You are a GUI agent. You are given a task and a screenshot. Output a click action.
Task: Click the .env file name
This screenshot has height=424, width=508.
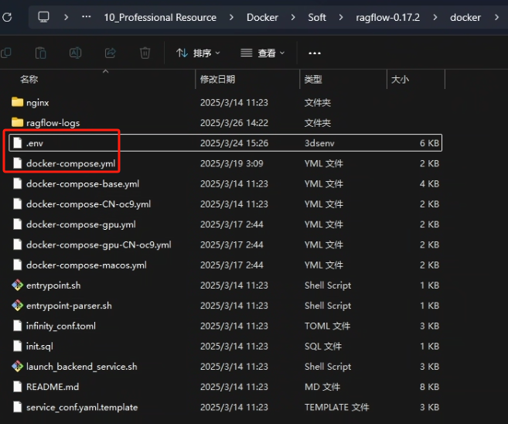35,143
